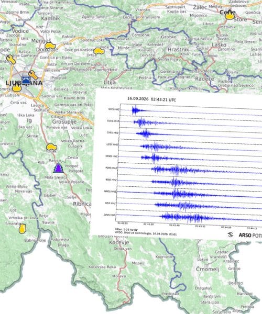The height and width of the screenshot is (314, 262).
Task: Click the Nova vas label
Action: click(24, 191)
